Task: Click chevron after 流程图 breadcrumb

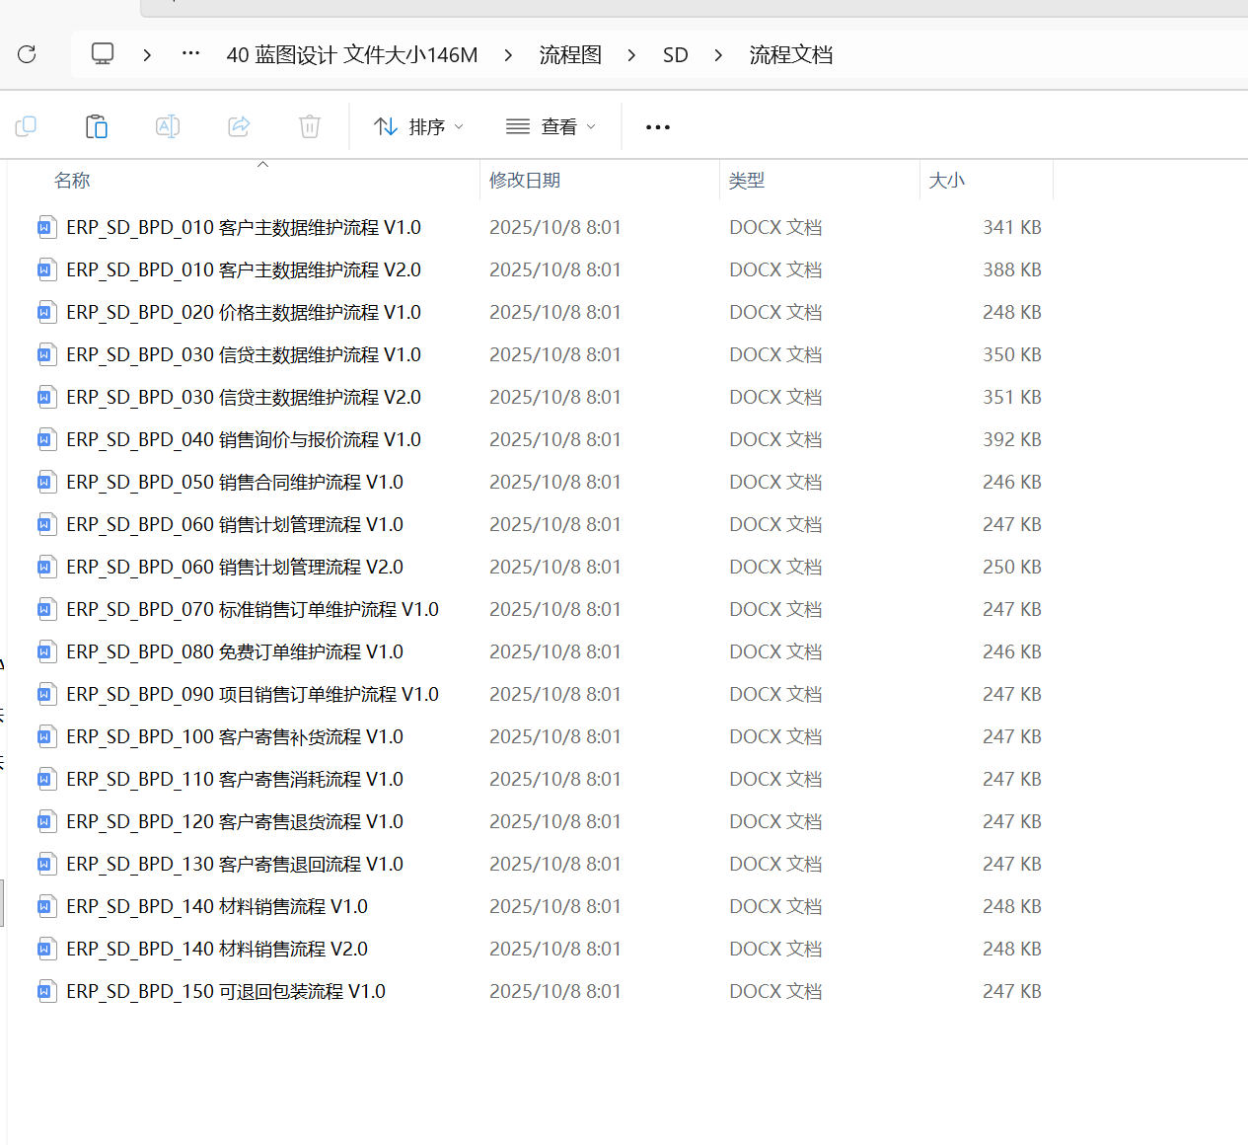Action: (631, 55)
